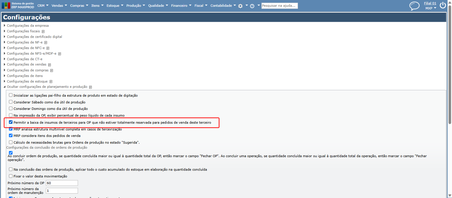The image size is (452, 198).
Task: Open the gear settings icon in the top bar
Action: pyautogui.click(x=240, y=6)
